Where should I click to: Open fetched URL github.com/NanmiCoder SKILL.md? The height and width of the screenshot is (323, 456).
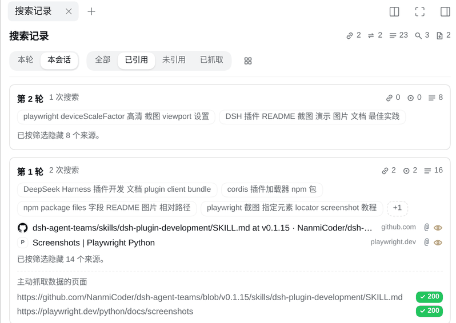(210, 297)
